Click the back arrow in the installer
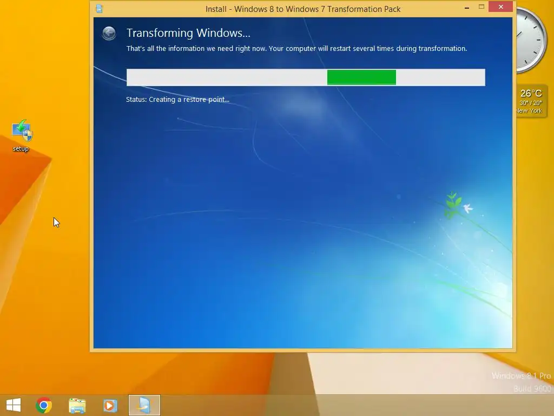 coord(109,33)
